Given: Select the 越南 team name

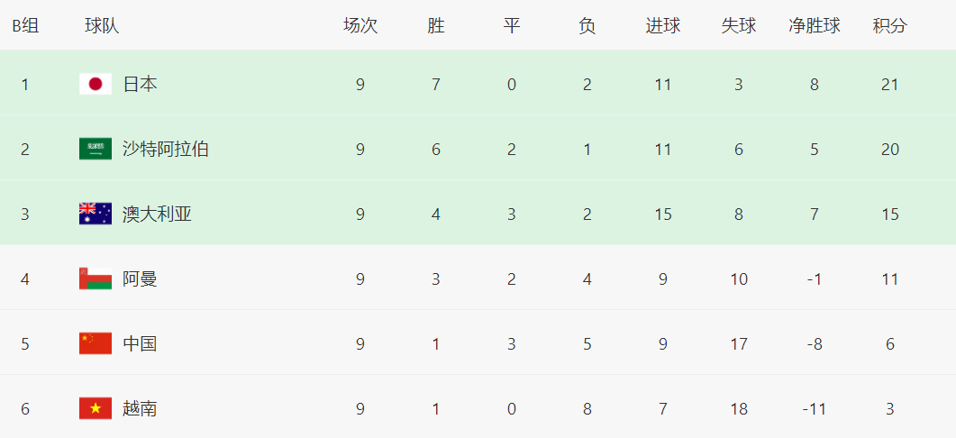Looking at the screenshot, I should 140,409.
